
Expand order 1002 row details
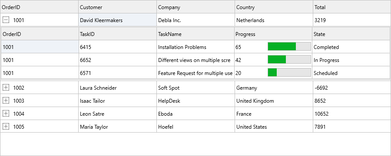point(6,88)
